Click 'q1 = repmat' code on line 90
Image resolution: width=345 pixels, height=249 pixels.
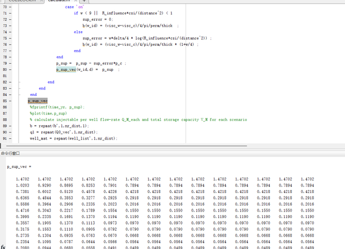coord(64,132)
